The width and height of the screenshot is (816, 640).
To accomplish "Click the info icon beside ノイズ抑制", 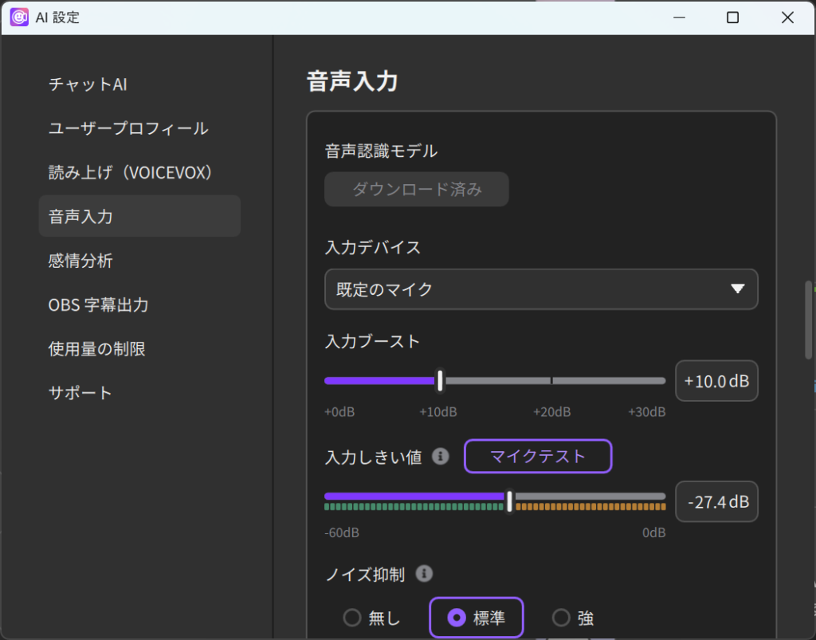I will (424, 574).
